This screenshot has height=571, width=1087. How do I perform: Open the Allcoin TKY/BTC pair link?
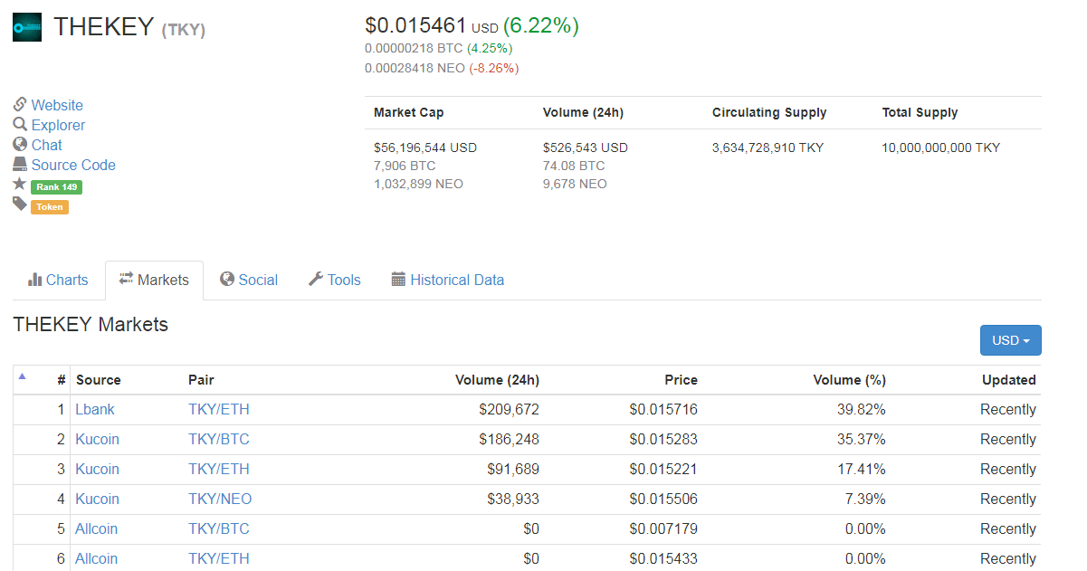click(x=219, y=529)
